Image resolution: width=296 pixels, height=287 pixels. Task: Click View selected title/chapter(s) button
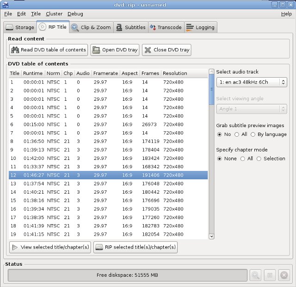50,247
